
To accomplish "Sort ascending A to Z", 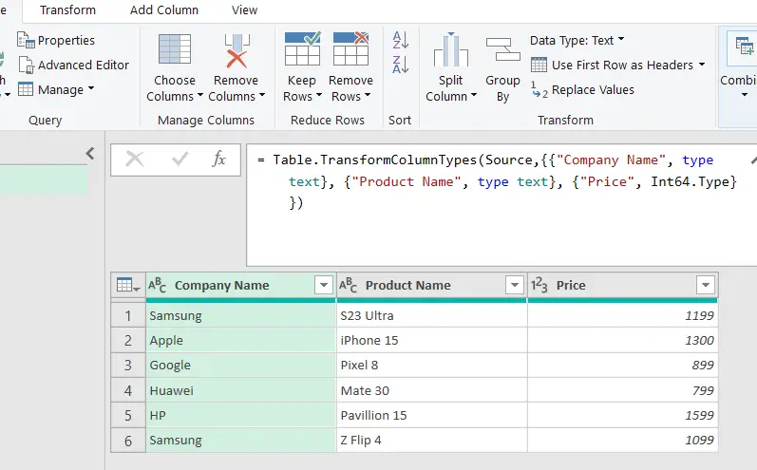I will pyautogui.click(x=400, y=40).
